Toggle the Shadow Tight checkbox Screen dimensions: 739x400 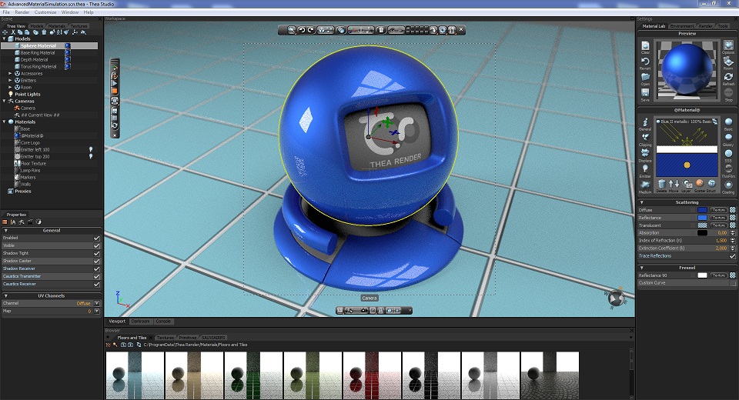coord(97,254)
